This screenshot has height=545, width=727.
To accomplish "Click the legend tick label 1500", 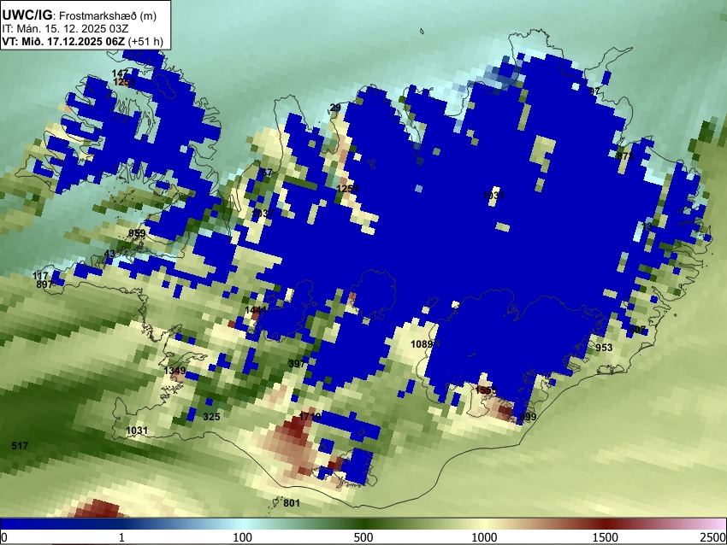I will tap(606, 537).
